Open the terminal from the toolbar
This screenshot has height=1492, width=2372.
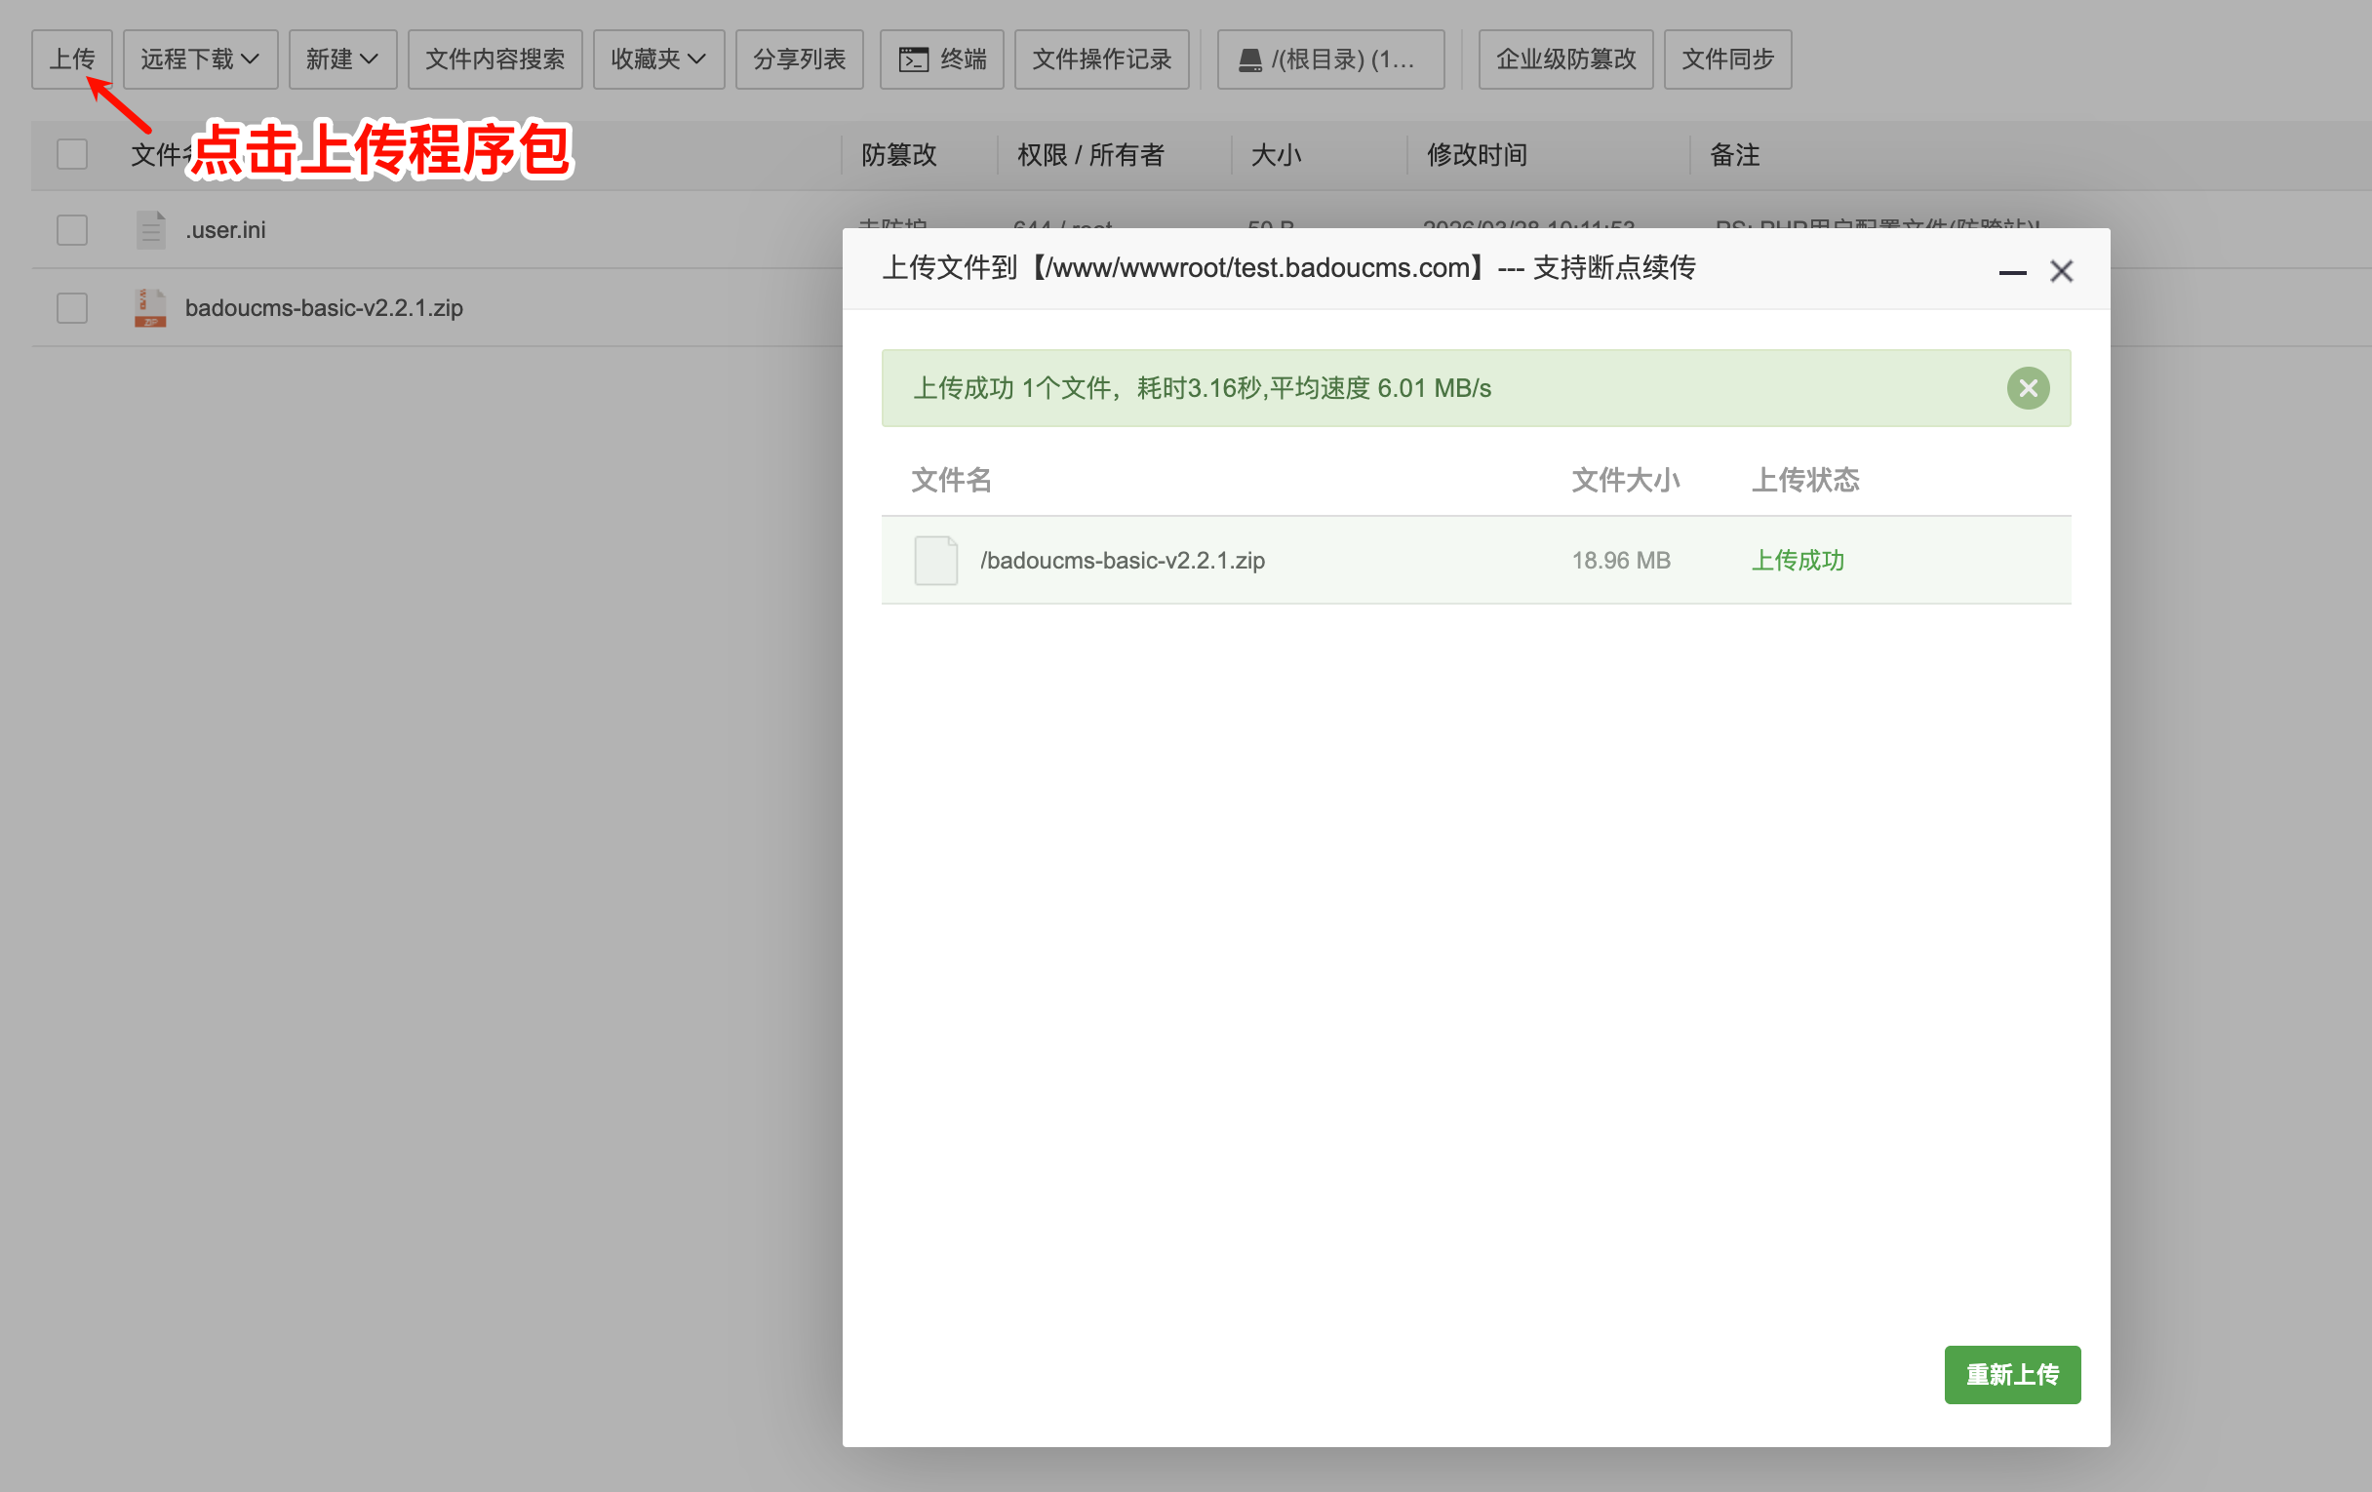941,59
